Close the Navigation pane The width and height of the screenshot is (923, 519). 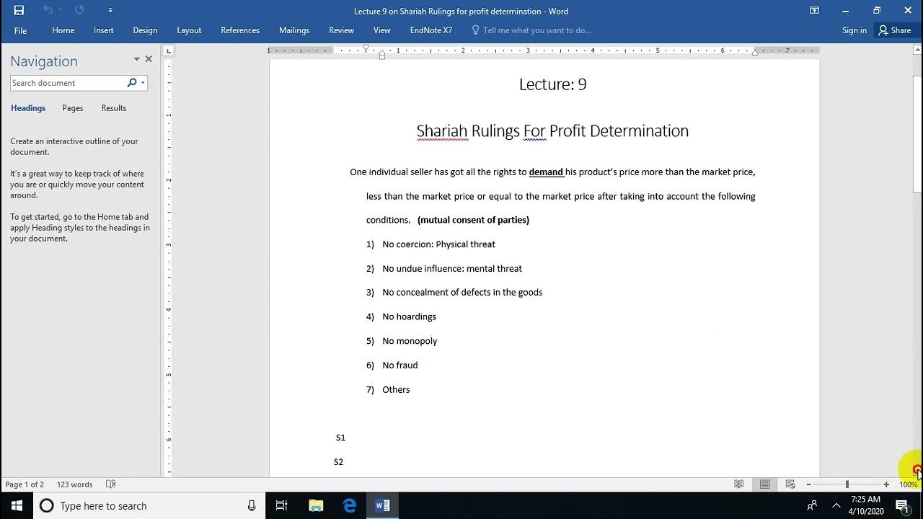coord(149,59)
